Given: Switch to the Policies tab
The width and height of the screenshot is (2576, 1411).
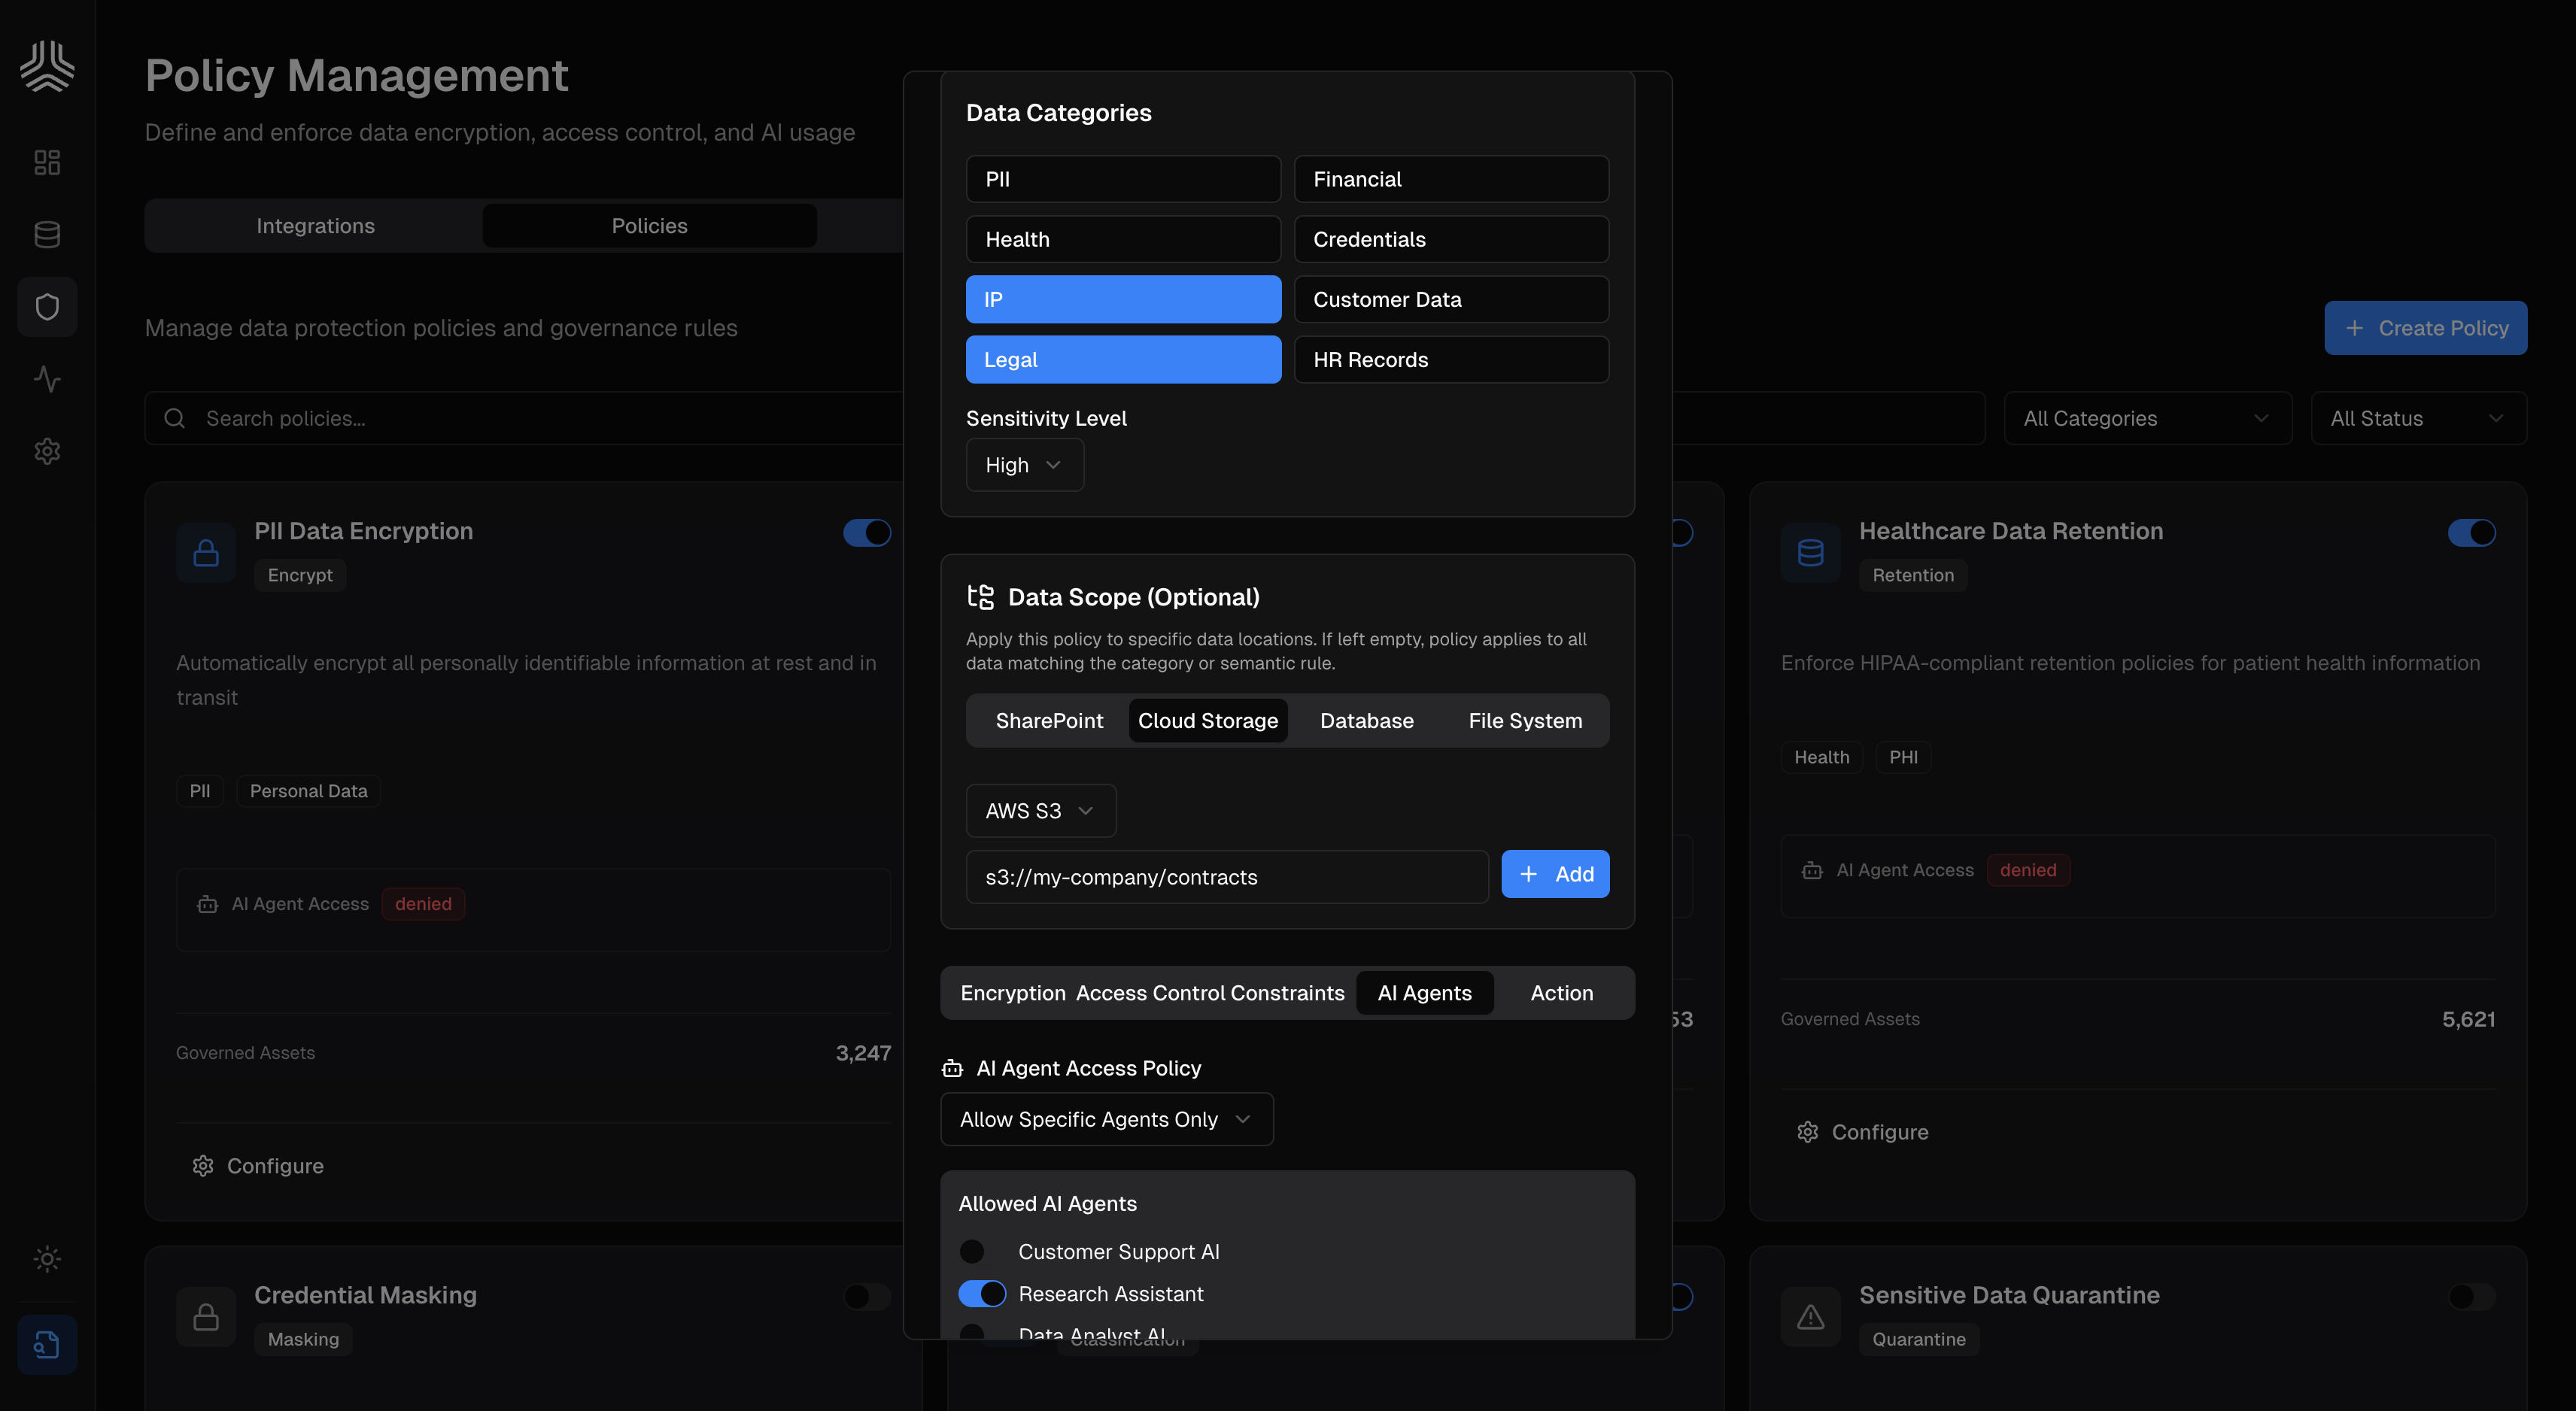Looking at the screenshot, I should (649, 226).
